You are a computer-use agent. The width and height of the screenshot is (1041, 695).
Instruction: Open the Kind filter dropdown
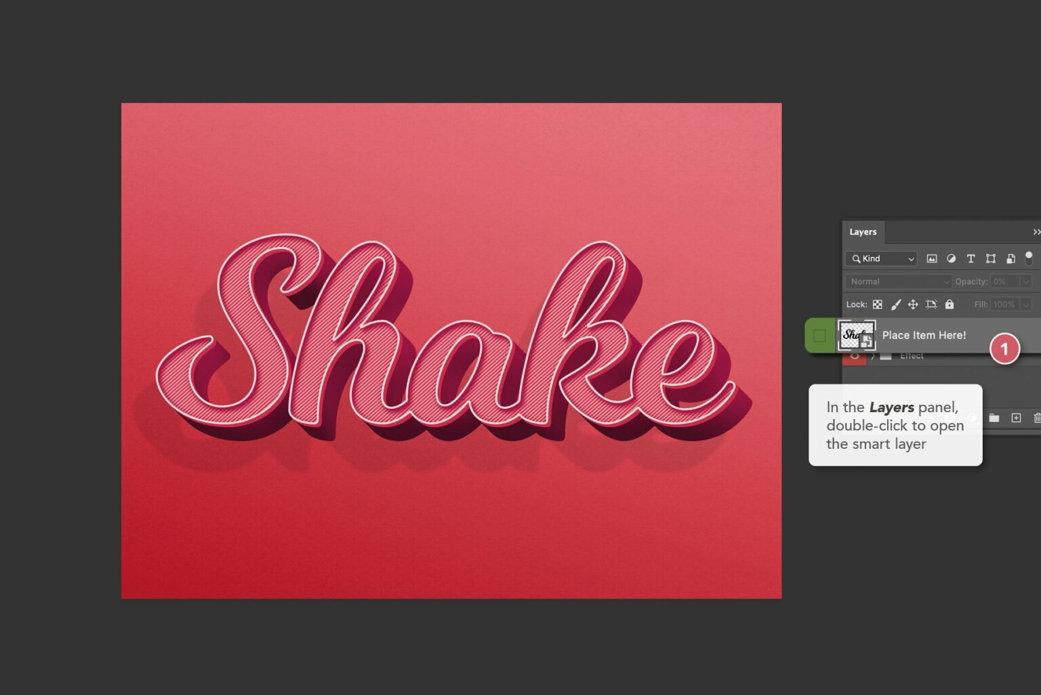[x=881, y=258]
